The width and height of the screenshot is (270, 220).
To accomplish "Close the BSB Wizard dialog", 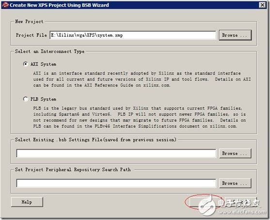I will [262, 5].
